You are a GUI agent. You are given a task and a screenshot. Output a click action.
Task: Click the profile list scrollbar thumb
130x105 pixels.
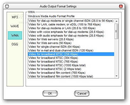(117, 31)
